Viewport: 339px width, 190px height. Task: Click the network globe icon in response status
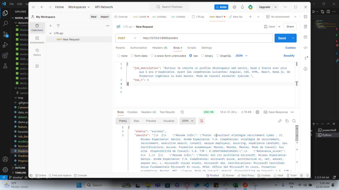coord(257,112)
